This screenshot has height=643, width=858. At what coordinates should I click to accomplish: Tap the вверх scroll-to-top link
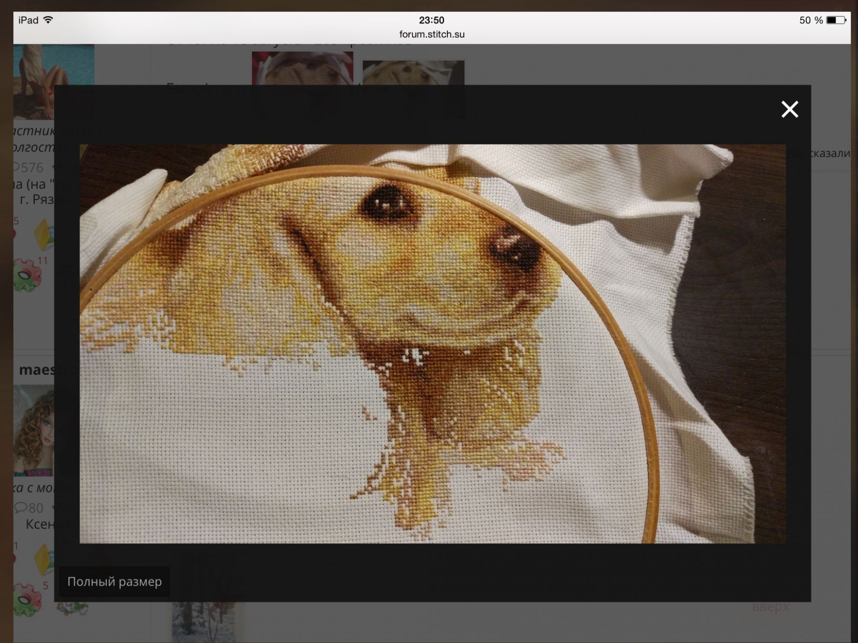point(770,607)
